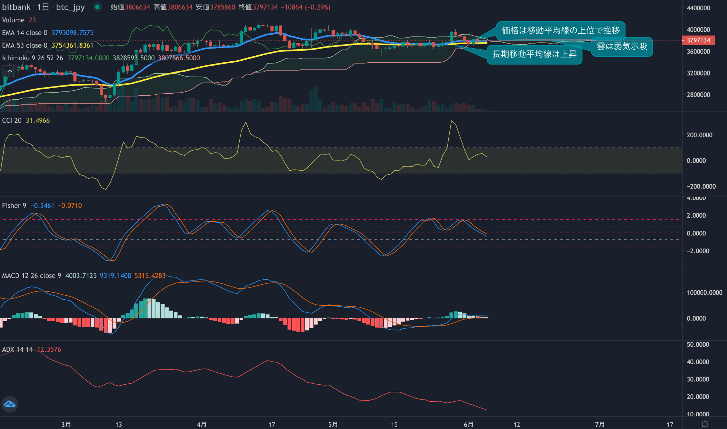
Task: Click the TradingView logo icon
Action: [x=10, y=404]
